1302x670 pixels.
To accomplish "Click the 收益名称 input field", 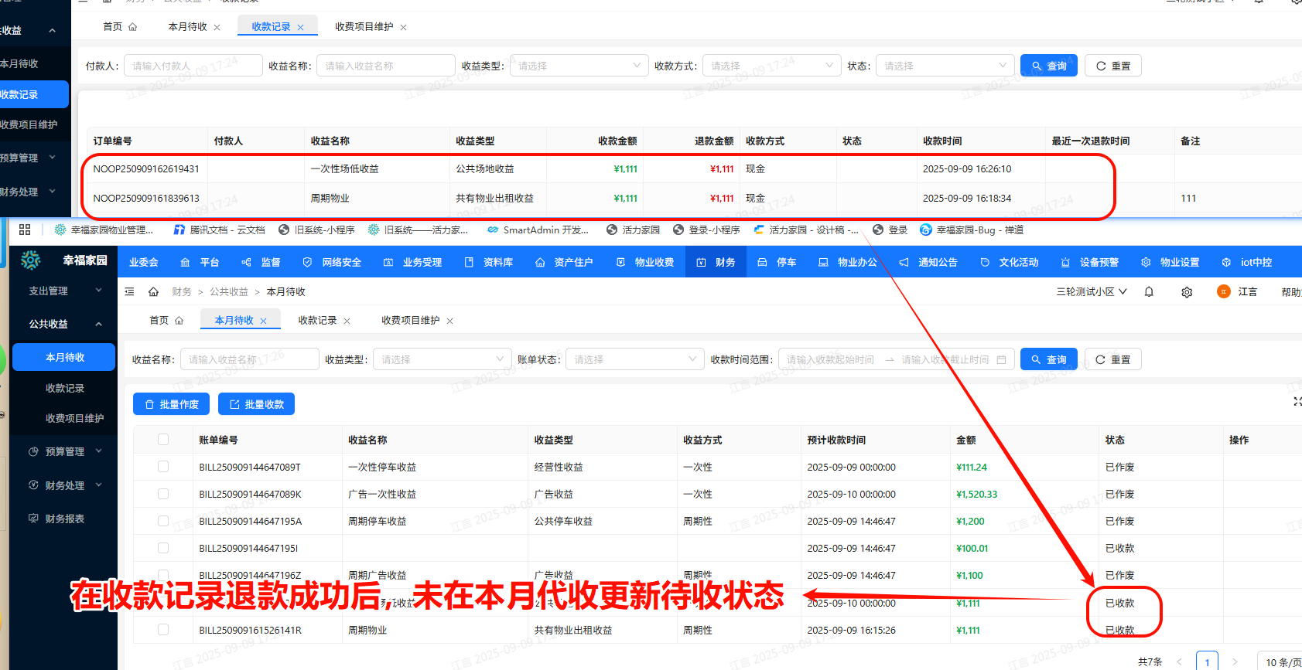I will click(x=249, y=360).
